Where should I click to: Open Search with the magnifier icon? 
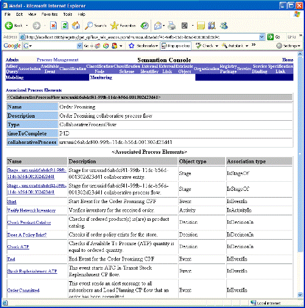coord(89,26)
